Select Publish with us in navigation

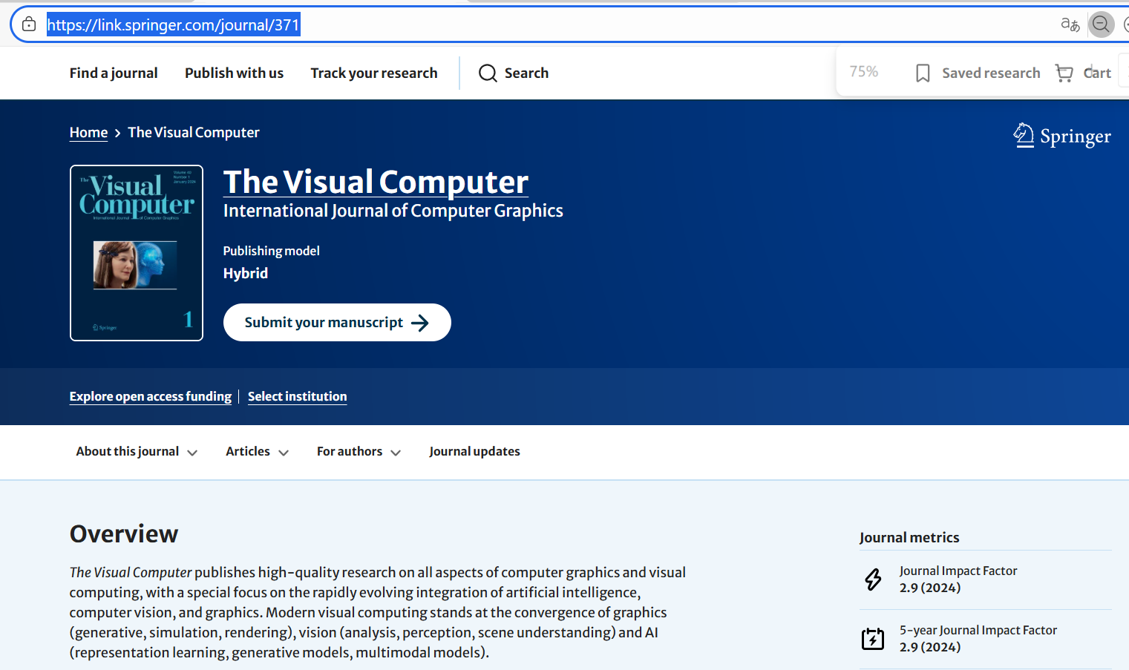coord(234,73)
